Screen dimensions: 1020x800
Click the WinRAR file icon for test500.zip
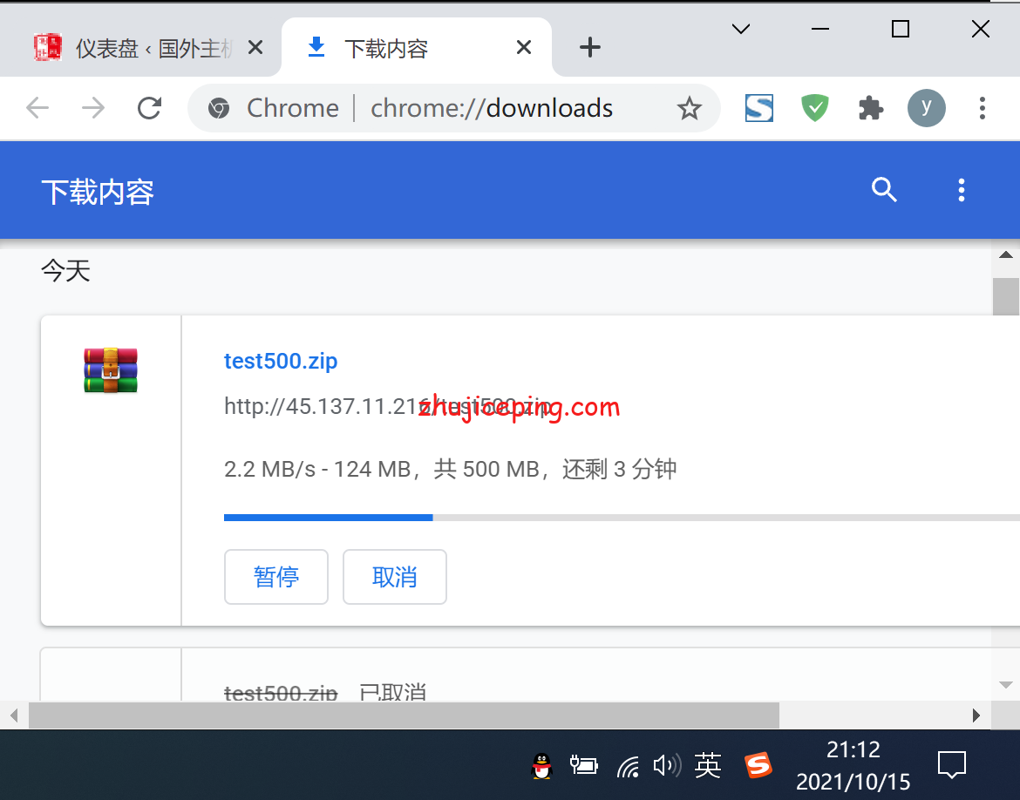(111, 370)
